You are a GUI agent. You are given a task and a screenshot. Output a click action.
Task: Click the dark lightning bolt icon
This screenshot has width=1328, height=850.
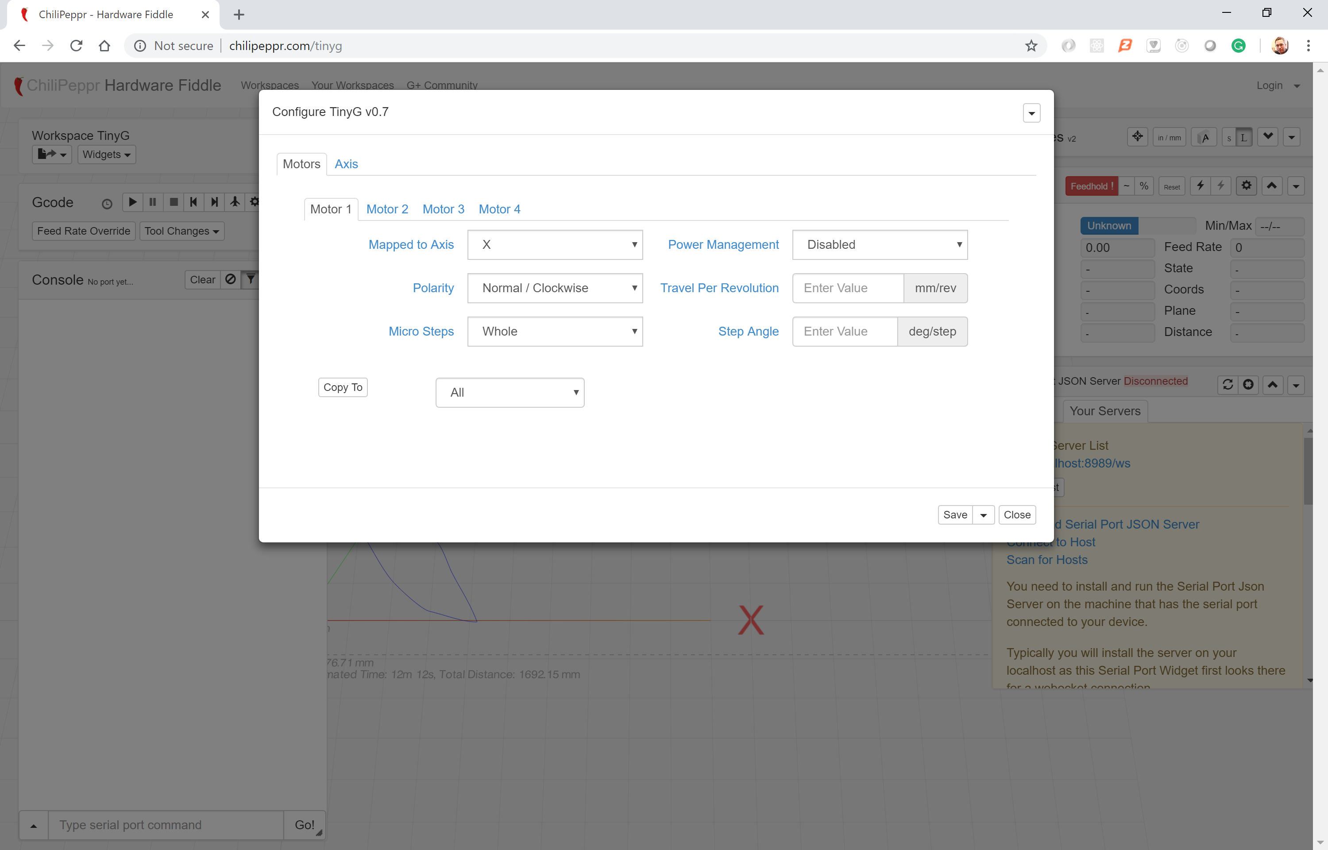[1201, 186]
